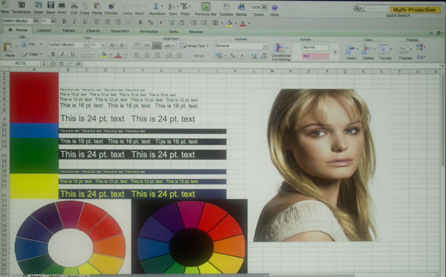Click the Sort A-Z icon

pyautogui.click(x=172, y=6)
